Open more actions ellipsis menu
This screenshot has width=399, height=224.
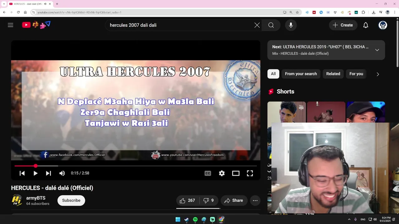(255, 201)
